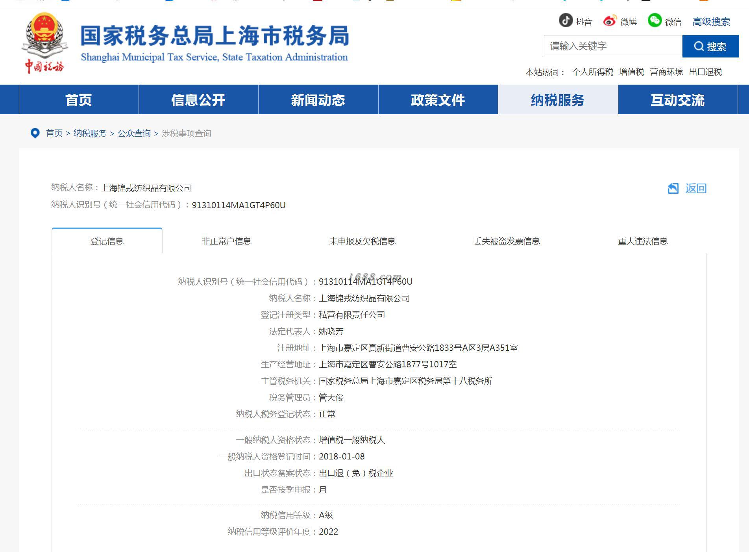Open 互动交流 navigation item
Screen dimensions: 749x552
pos(678,100)
